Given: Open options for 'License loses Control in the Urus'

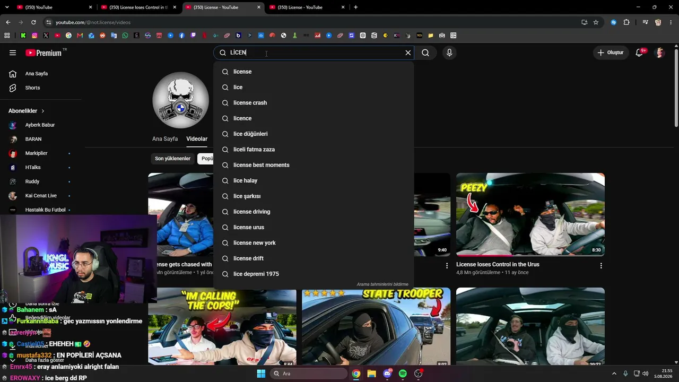Looking at the screenshot, I should point(601,265).
